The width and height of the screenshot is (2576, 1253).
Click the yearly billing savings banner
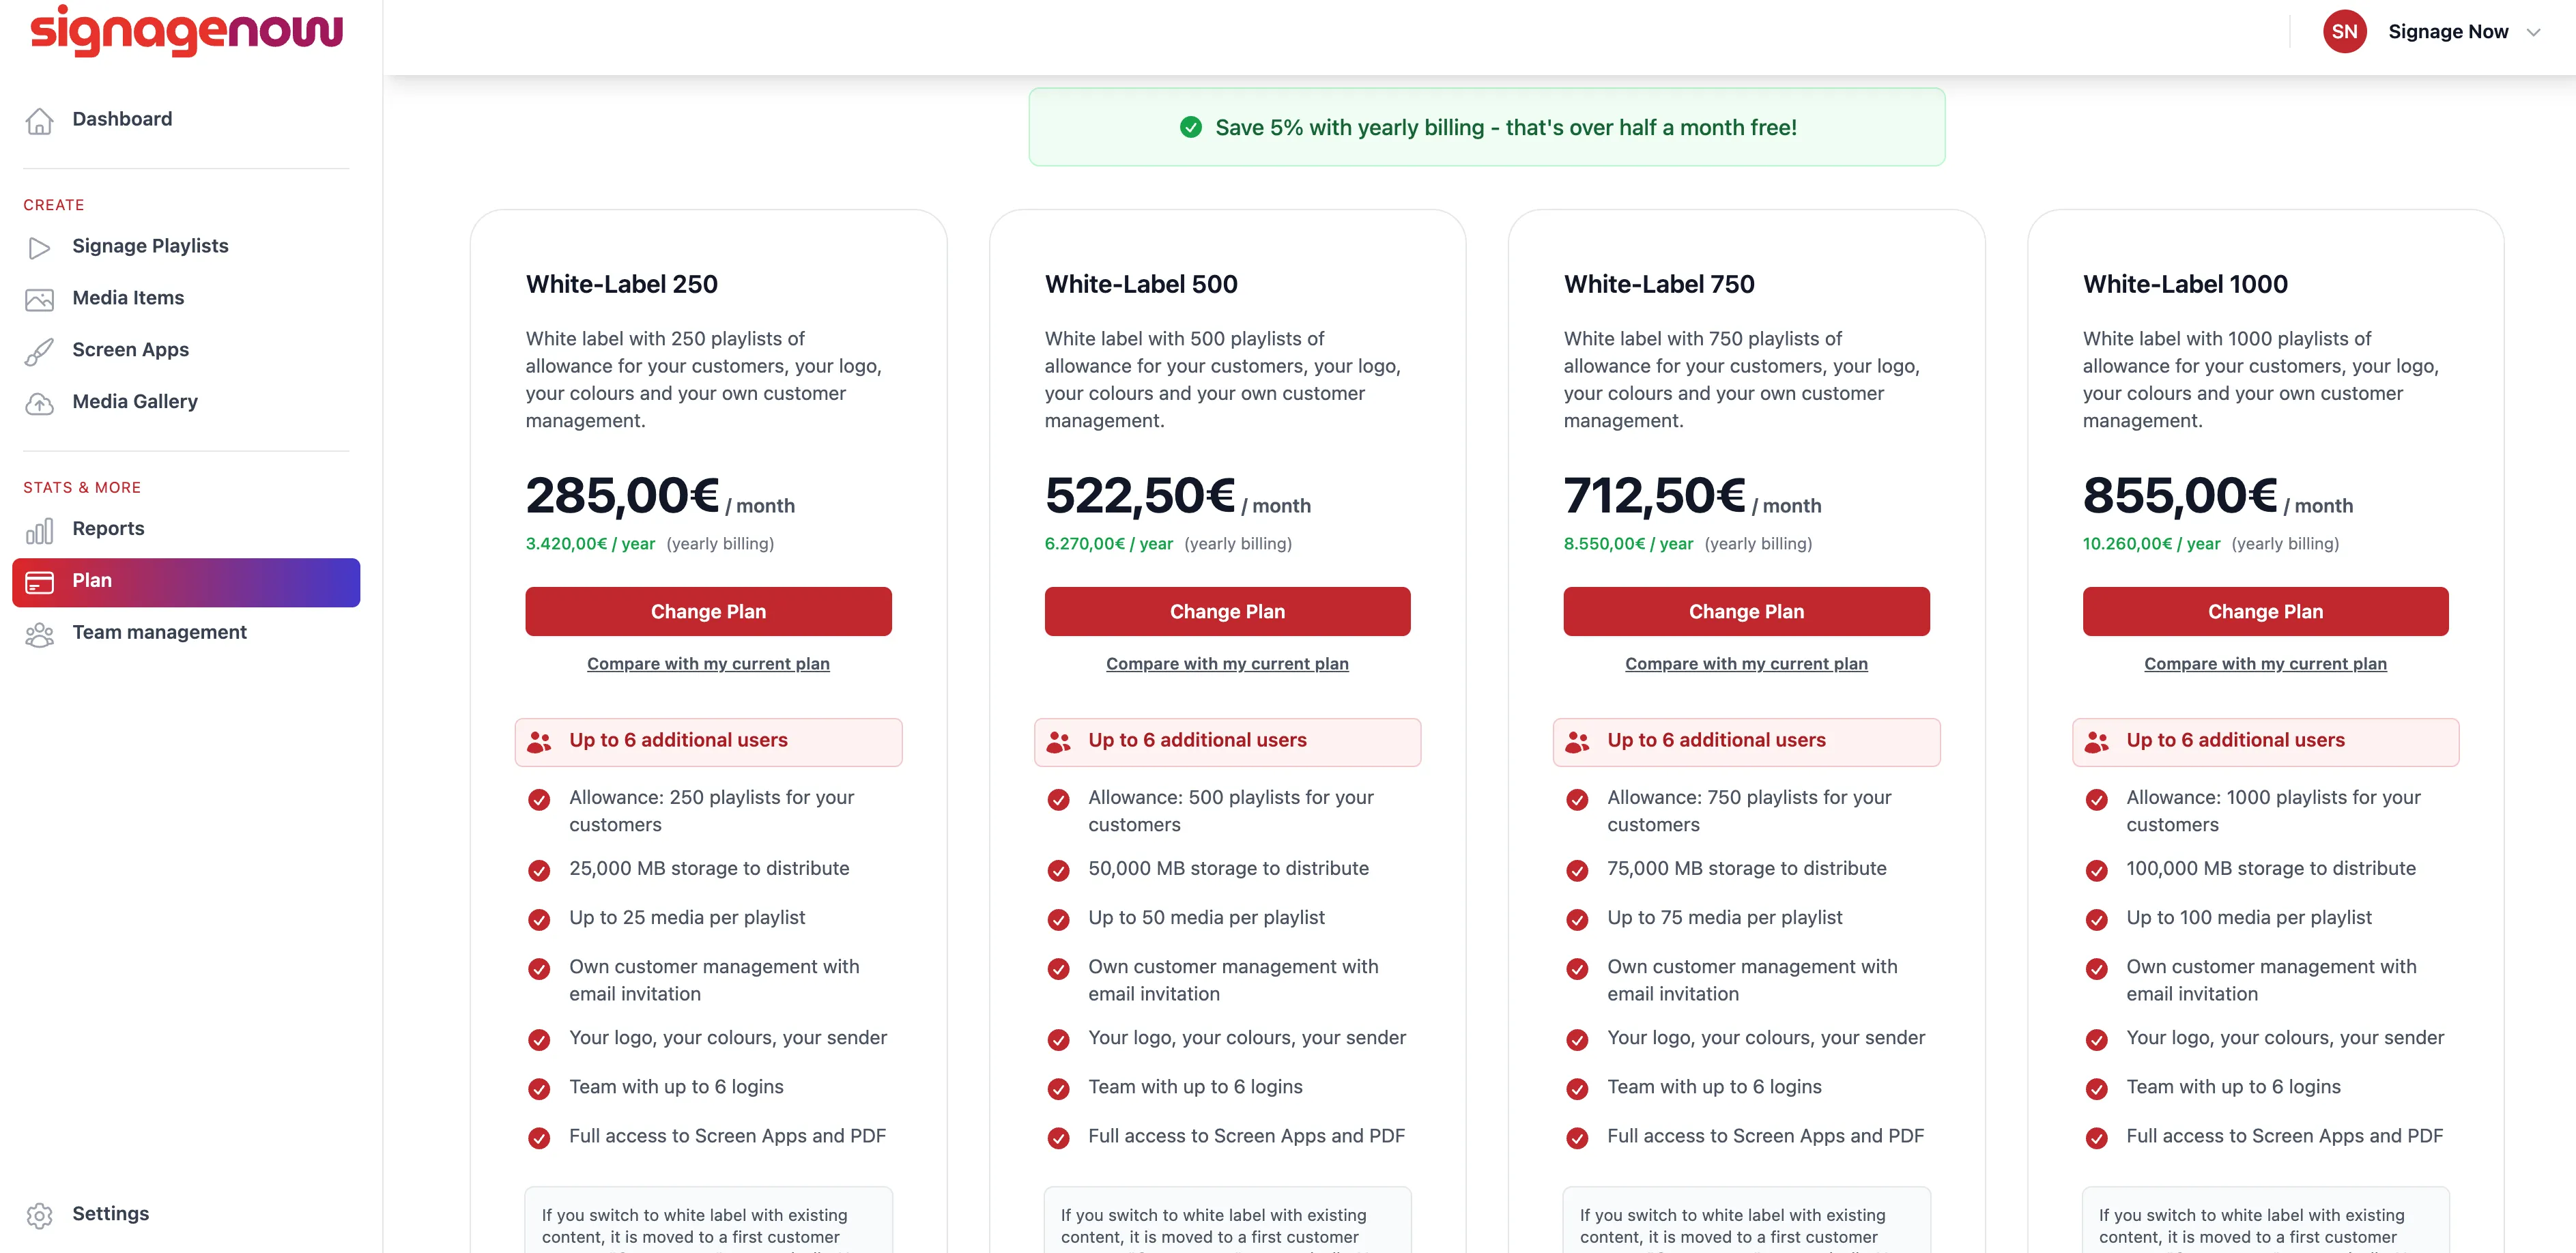(1486, 127)
